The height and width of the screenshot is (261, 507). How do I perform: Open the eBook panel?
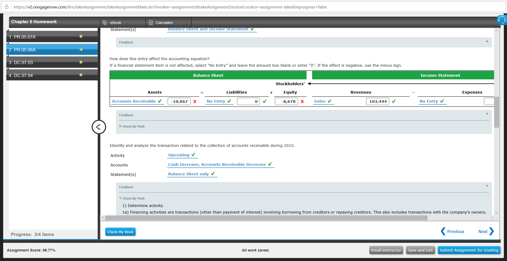pos(115,23)
